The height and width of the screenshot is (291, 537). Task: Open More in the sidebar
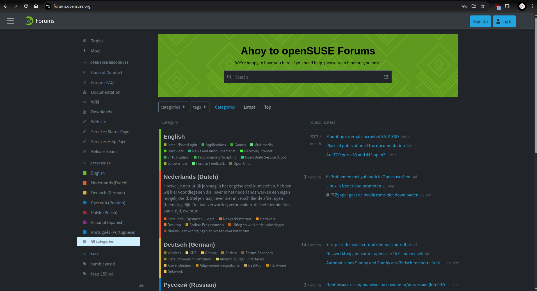point(96,51)
